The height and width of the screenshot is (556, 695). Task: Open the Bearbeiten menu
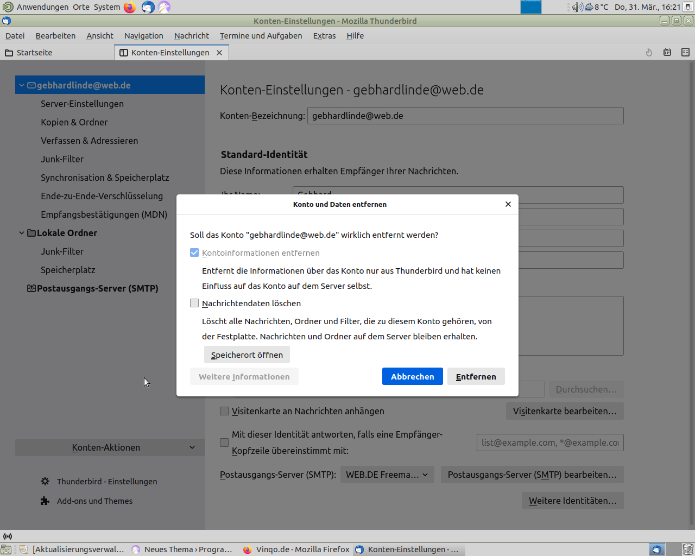pyautogui.click(x=55, y=36)
